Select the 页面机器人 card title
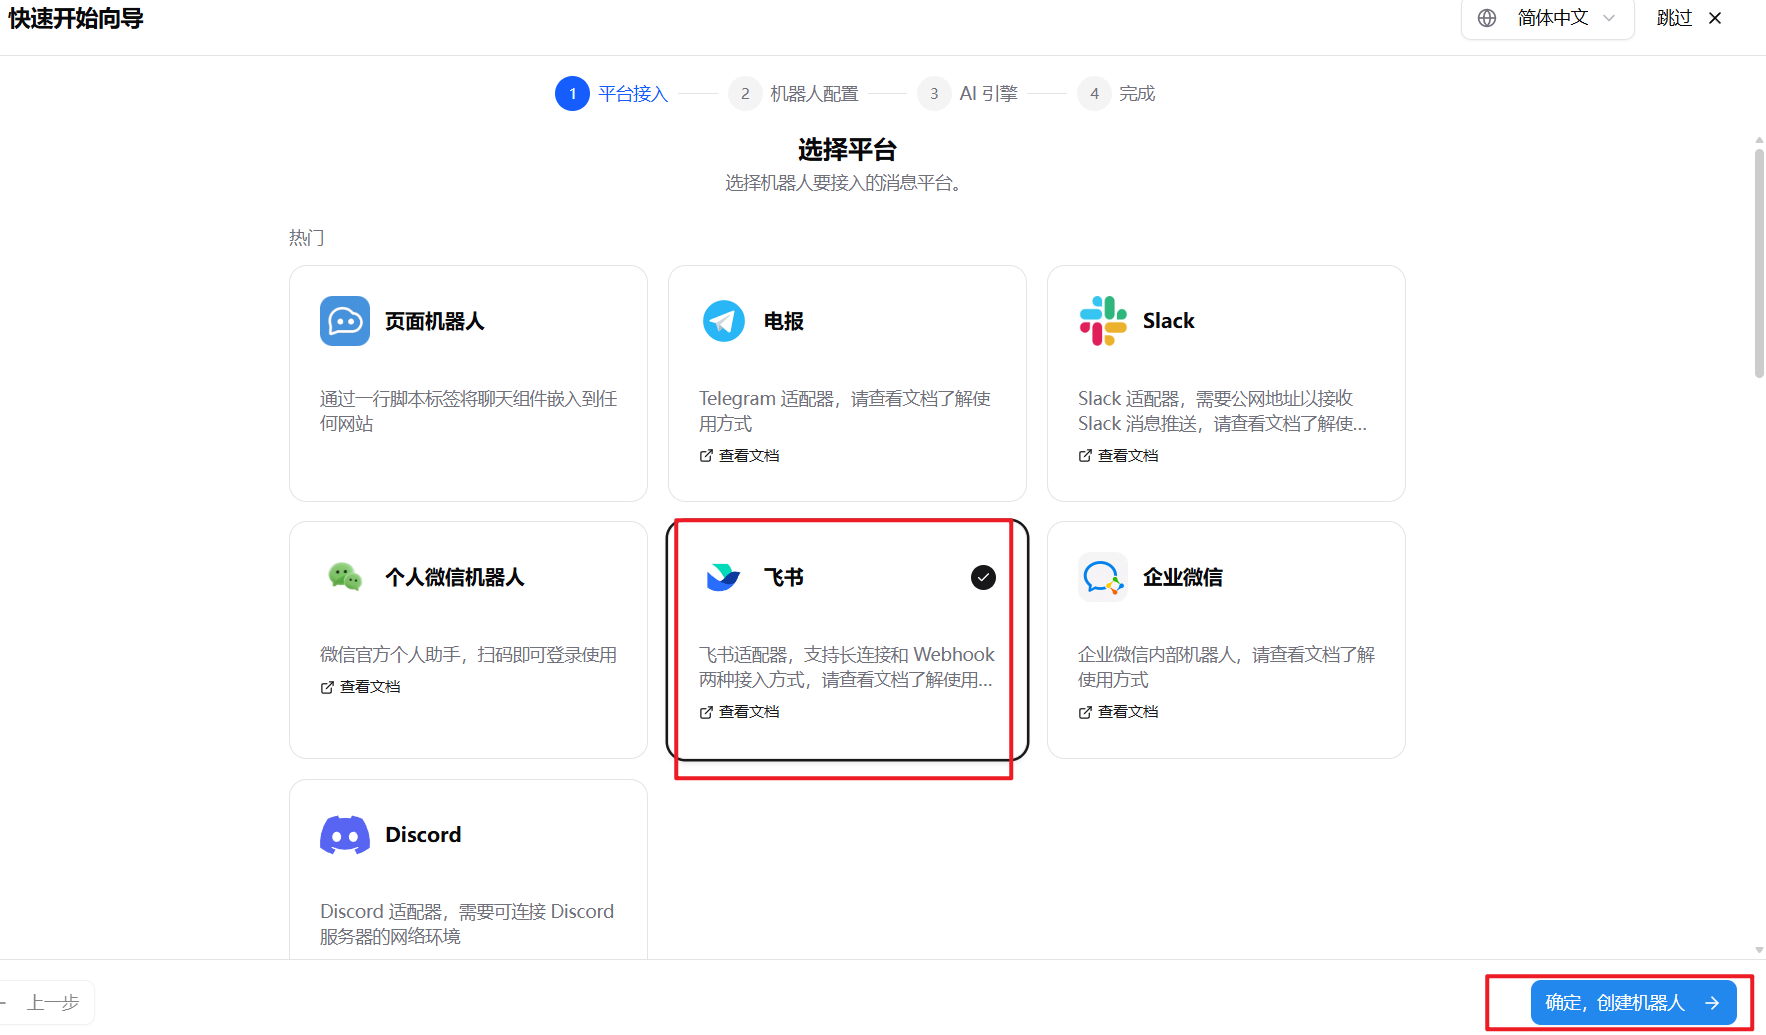 point(434,321)
